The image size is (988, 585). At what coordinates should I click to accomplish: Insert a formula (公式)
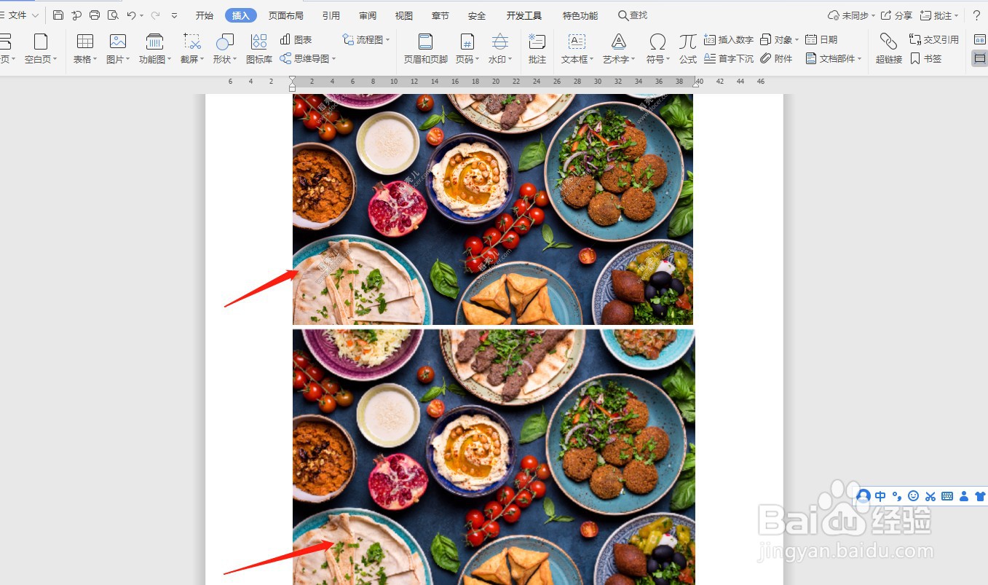tap(688, 49)
